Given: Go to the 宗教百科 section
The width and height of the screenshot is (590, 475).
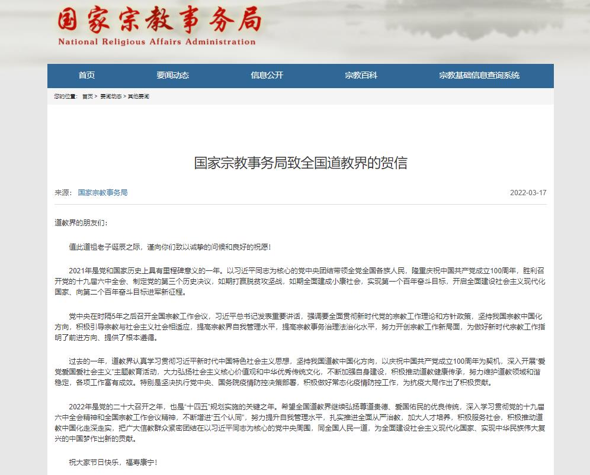Looking at the screenshot, I should click(361, 75).
